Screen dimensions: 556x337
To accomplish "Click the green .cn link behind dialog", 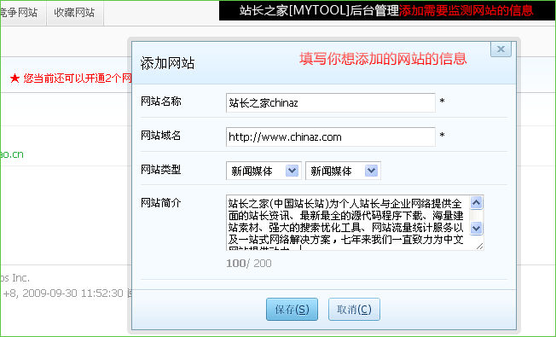I will 12,154.
